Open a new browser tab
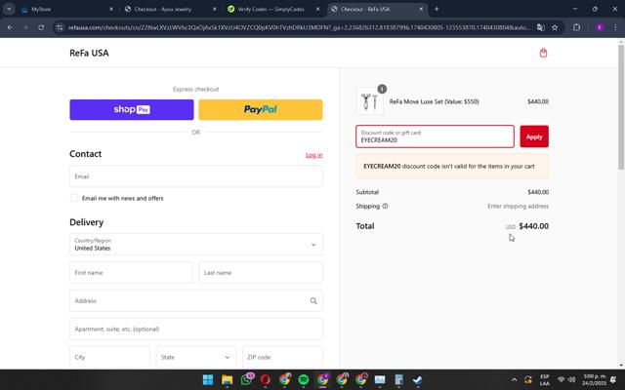The height and width of the screenshot is (390, 625). [437, 9]
